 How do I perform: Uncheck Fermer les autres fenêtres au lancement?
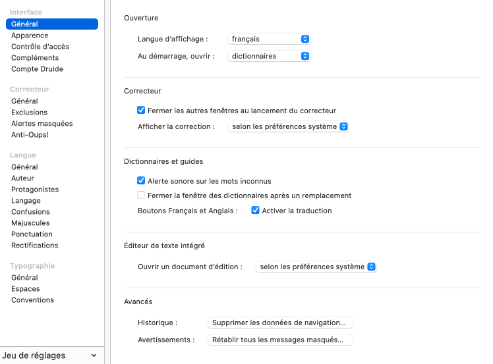click(x=141, y=111)
